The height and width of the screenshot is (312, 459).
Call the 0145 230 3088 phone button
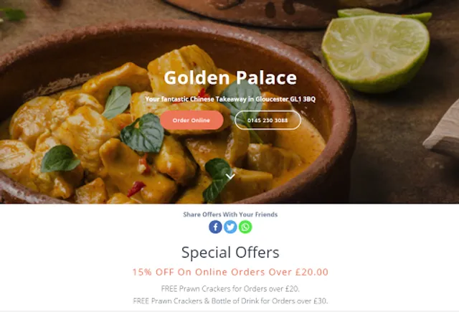(268, 120)
